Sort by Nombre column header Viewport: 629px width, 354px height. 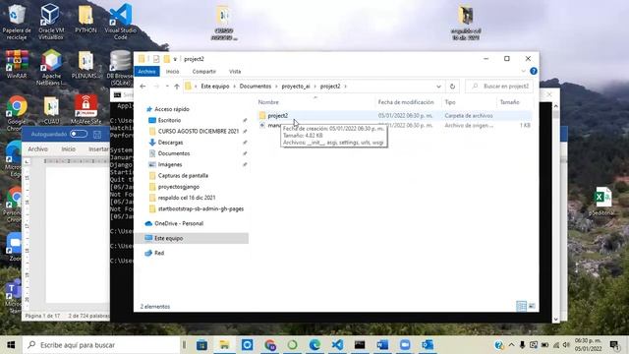[x=268, y=102]
